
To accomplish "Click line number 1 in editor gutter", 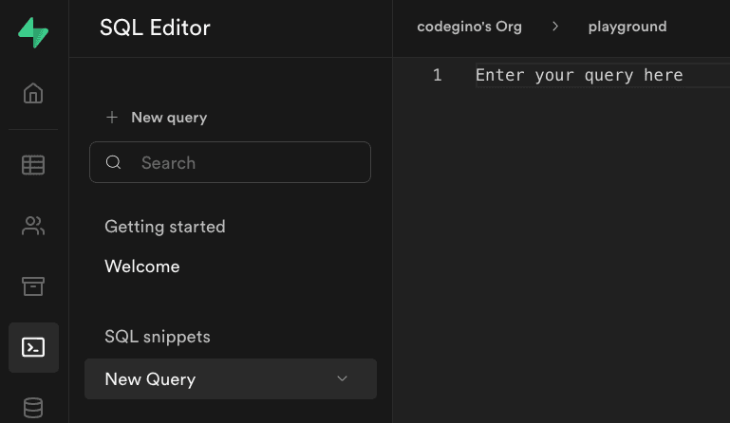I will coord(437,75).
